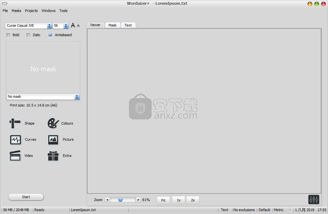Open the Curse Casual JVE font dropdown
This screenshot has width=328, height=214.
28,25
